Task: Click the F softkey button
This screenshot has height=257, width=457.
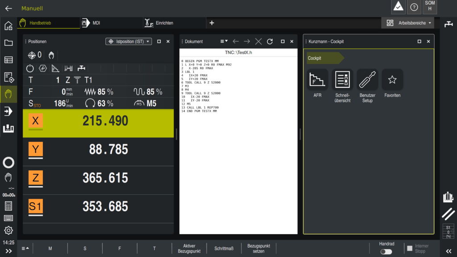Action: (120, 249)
